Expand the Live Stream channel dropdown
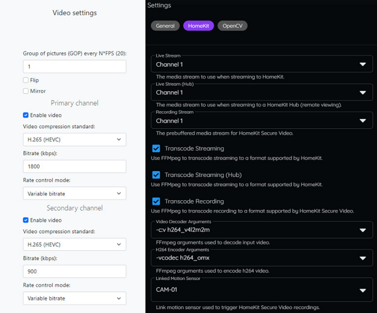This screenshot has width=377, height=313. (x=262, y=64)
